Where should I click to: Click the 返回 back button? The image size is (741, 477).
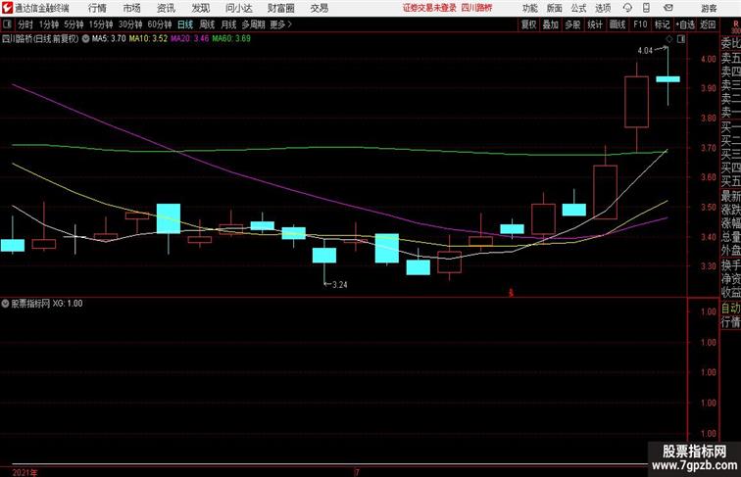pyautogui.click(x=708, y=24)
